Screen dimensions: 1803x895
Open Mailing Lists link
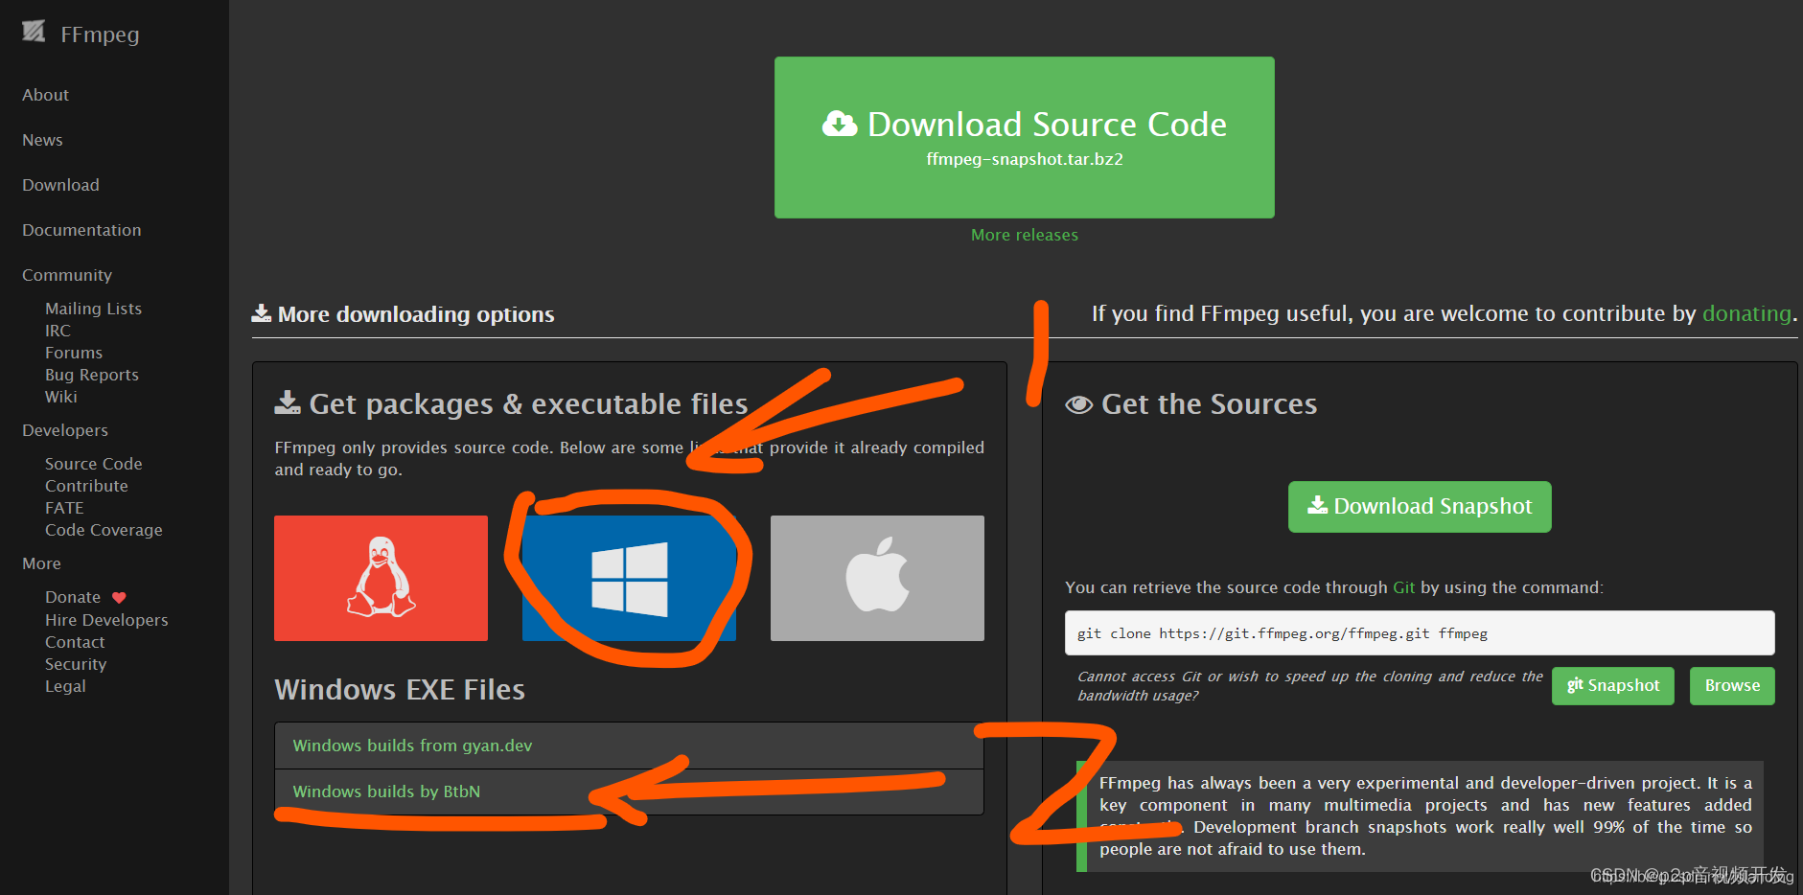click(x=93, y=309)
